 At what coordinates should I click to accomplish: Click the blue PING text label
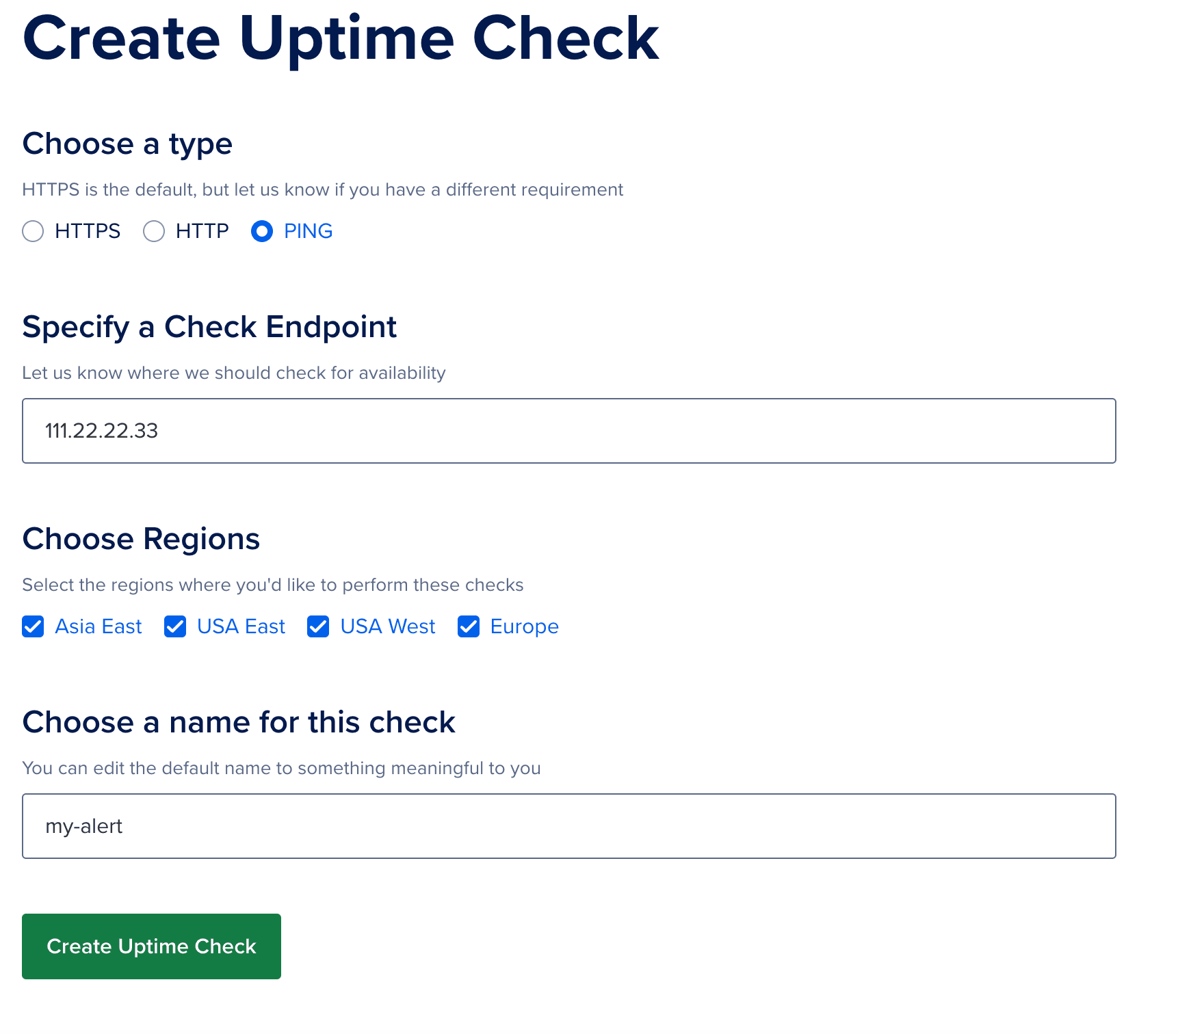point(308,231)
